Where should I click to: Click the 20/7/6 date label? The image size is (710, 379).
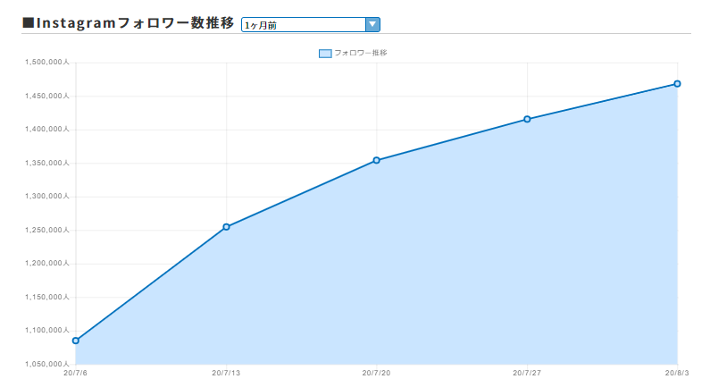tap(76, 373)
